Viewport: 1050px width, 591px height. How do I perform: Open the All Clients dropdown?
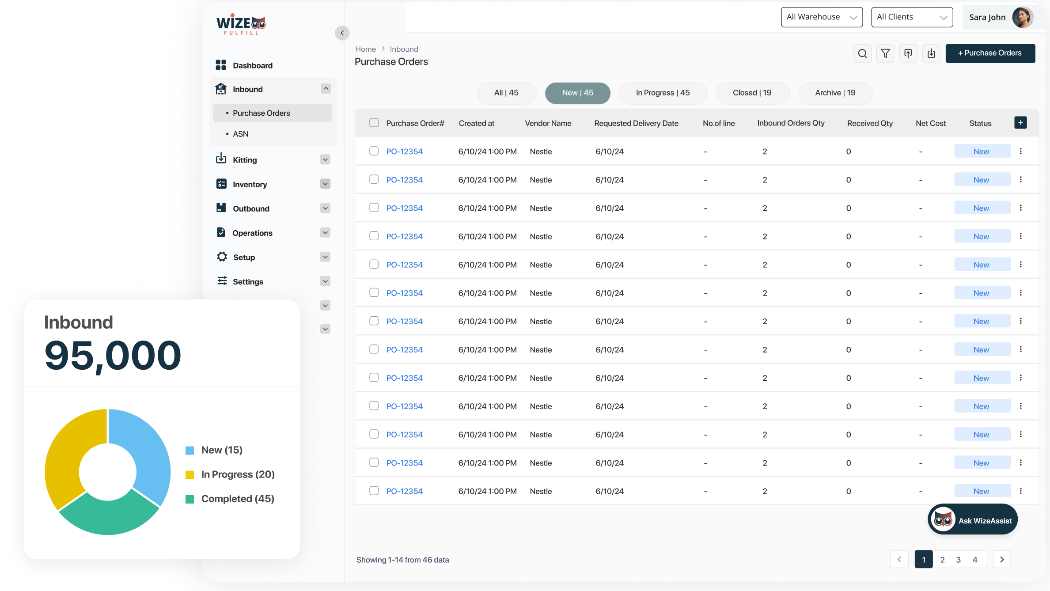pos(912,17)
